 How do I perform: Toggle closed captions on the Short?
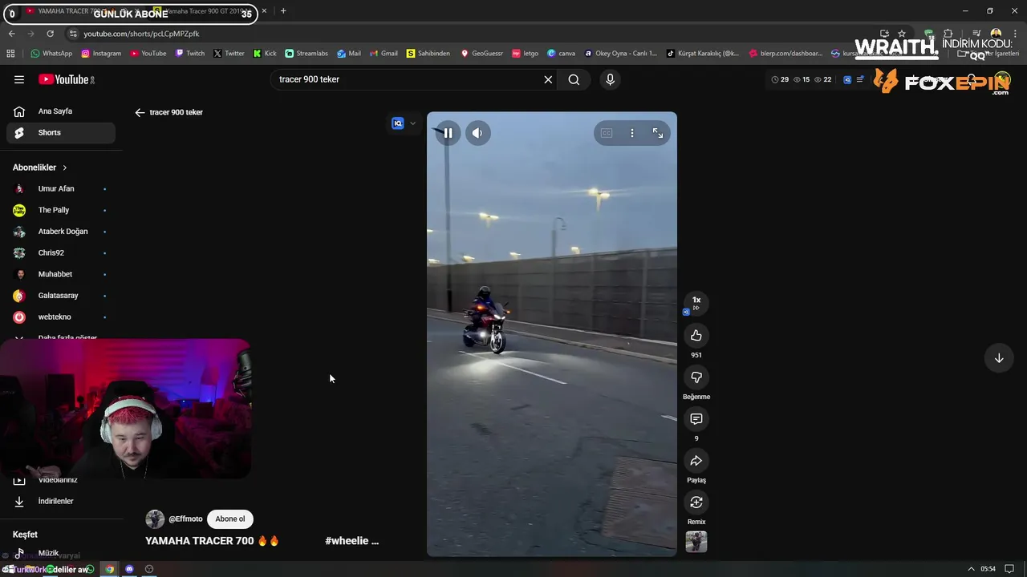coord(607,133)
